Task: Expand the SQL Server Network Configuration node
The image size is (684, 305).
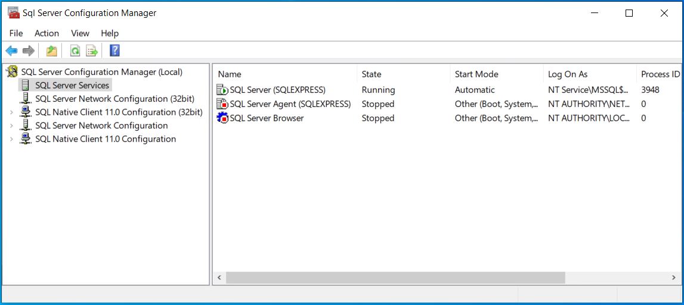Action: pyautogui.click(x=12, y=125)
